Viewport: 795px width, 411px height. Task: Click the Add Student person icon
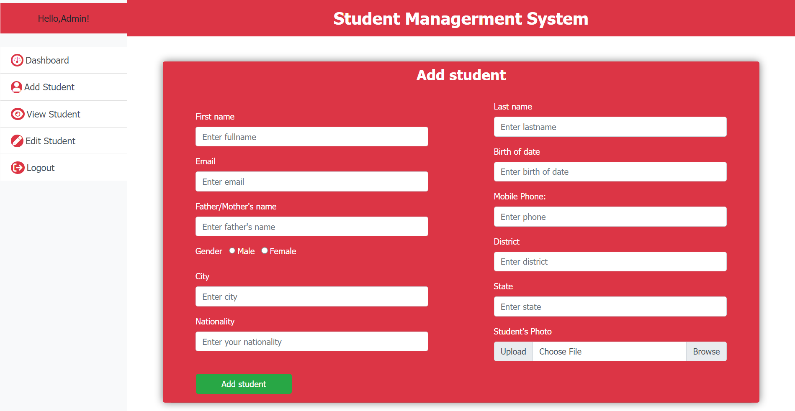point(17,87)
